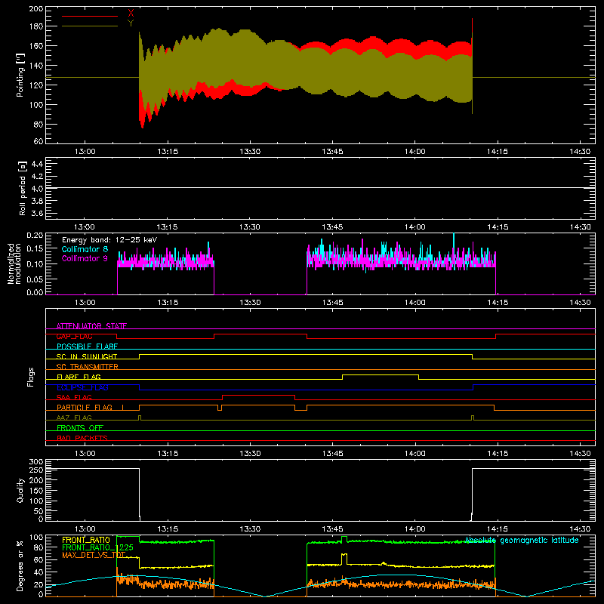Click the cyan "Collimator 8" legend label
This screenshot has height=604, width=604.
[85, 249]
